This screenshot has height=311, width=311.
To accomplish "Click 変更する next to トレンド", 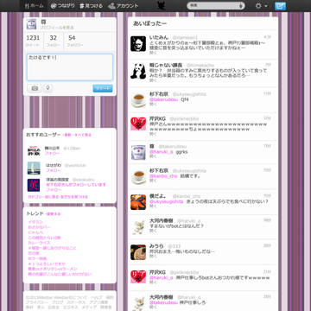I will pos(54,214).
